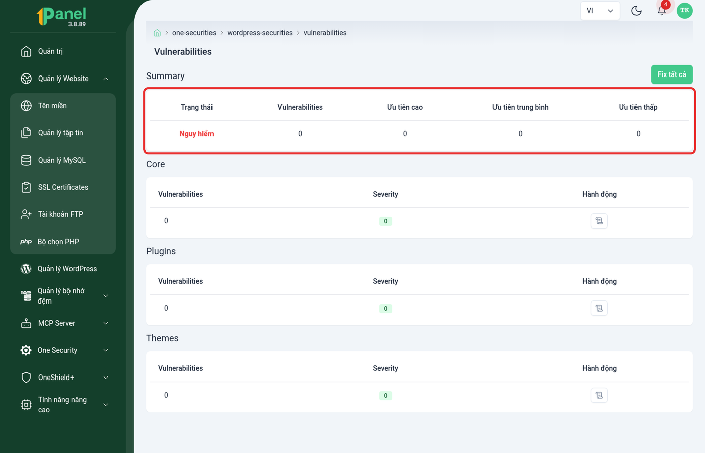This screenshot has height=453, width=705.
Task: Click the Nguy hiểm status text
Action: coord(197,134)
